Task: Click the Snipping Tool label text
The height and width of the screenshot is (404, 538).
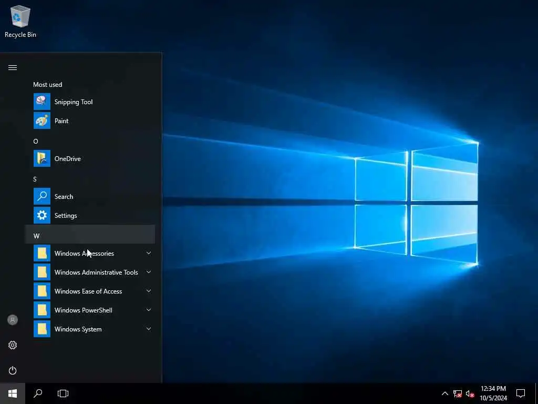Action: click(x=74, y=102)
